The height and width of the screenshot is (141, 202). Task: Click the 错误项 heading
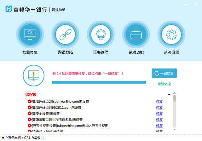point(31,95)
